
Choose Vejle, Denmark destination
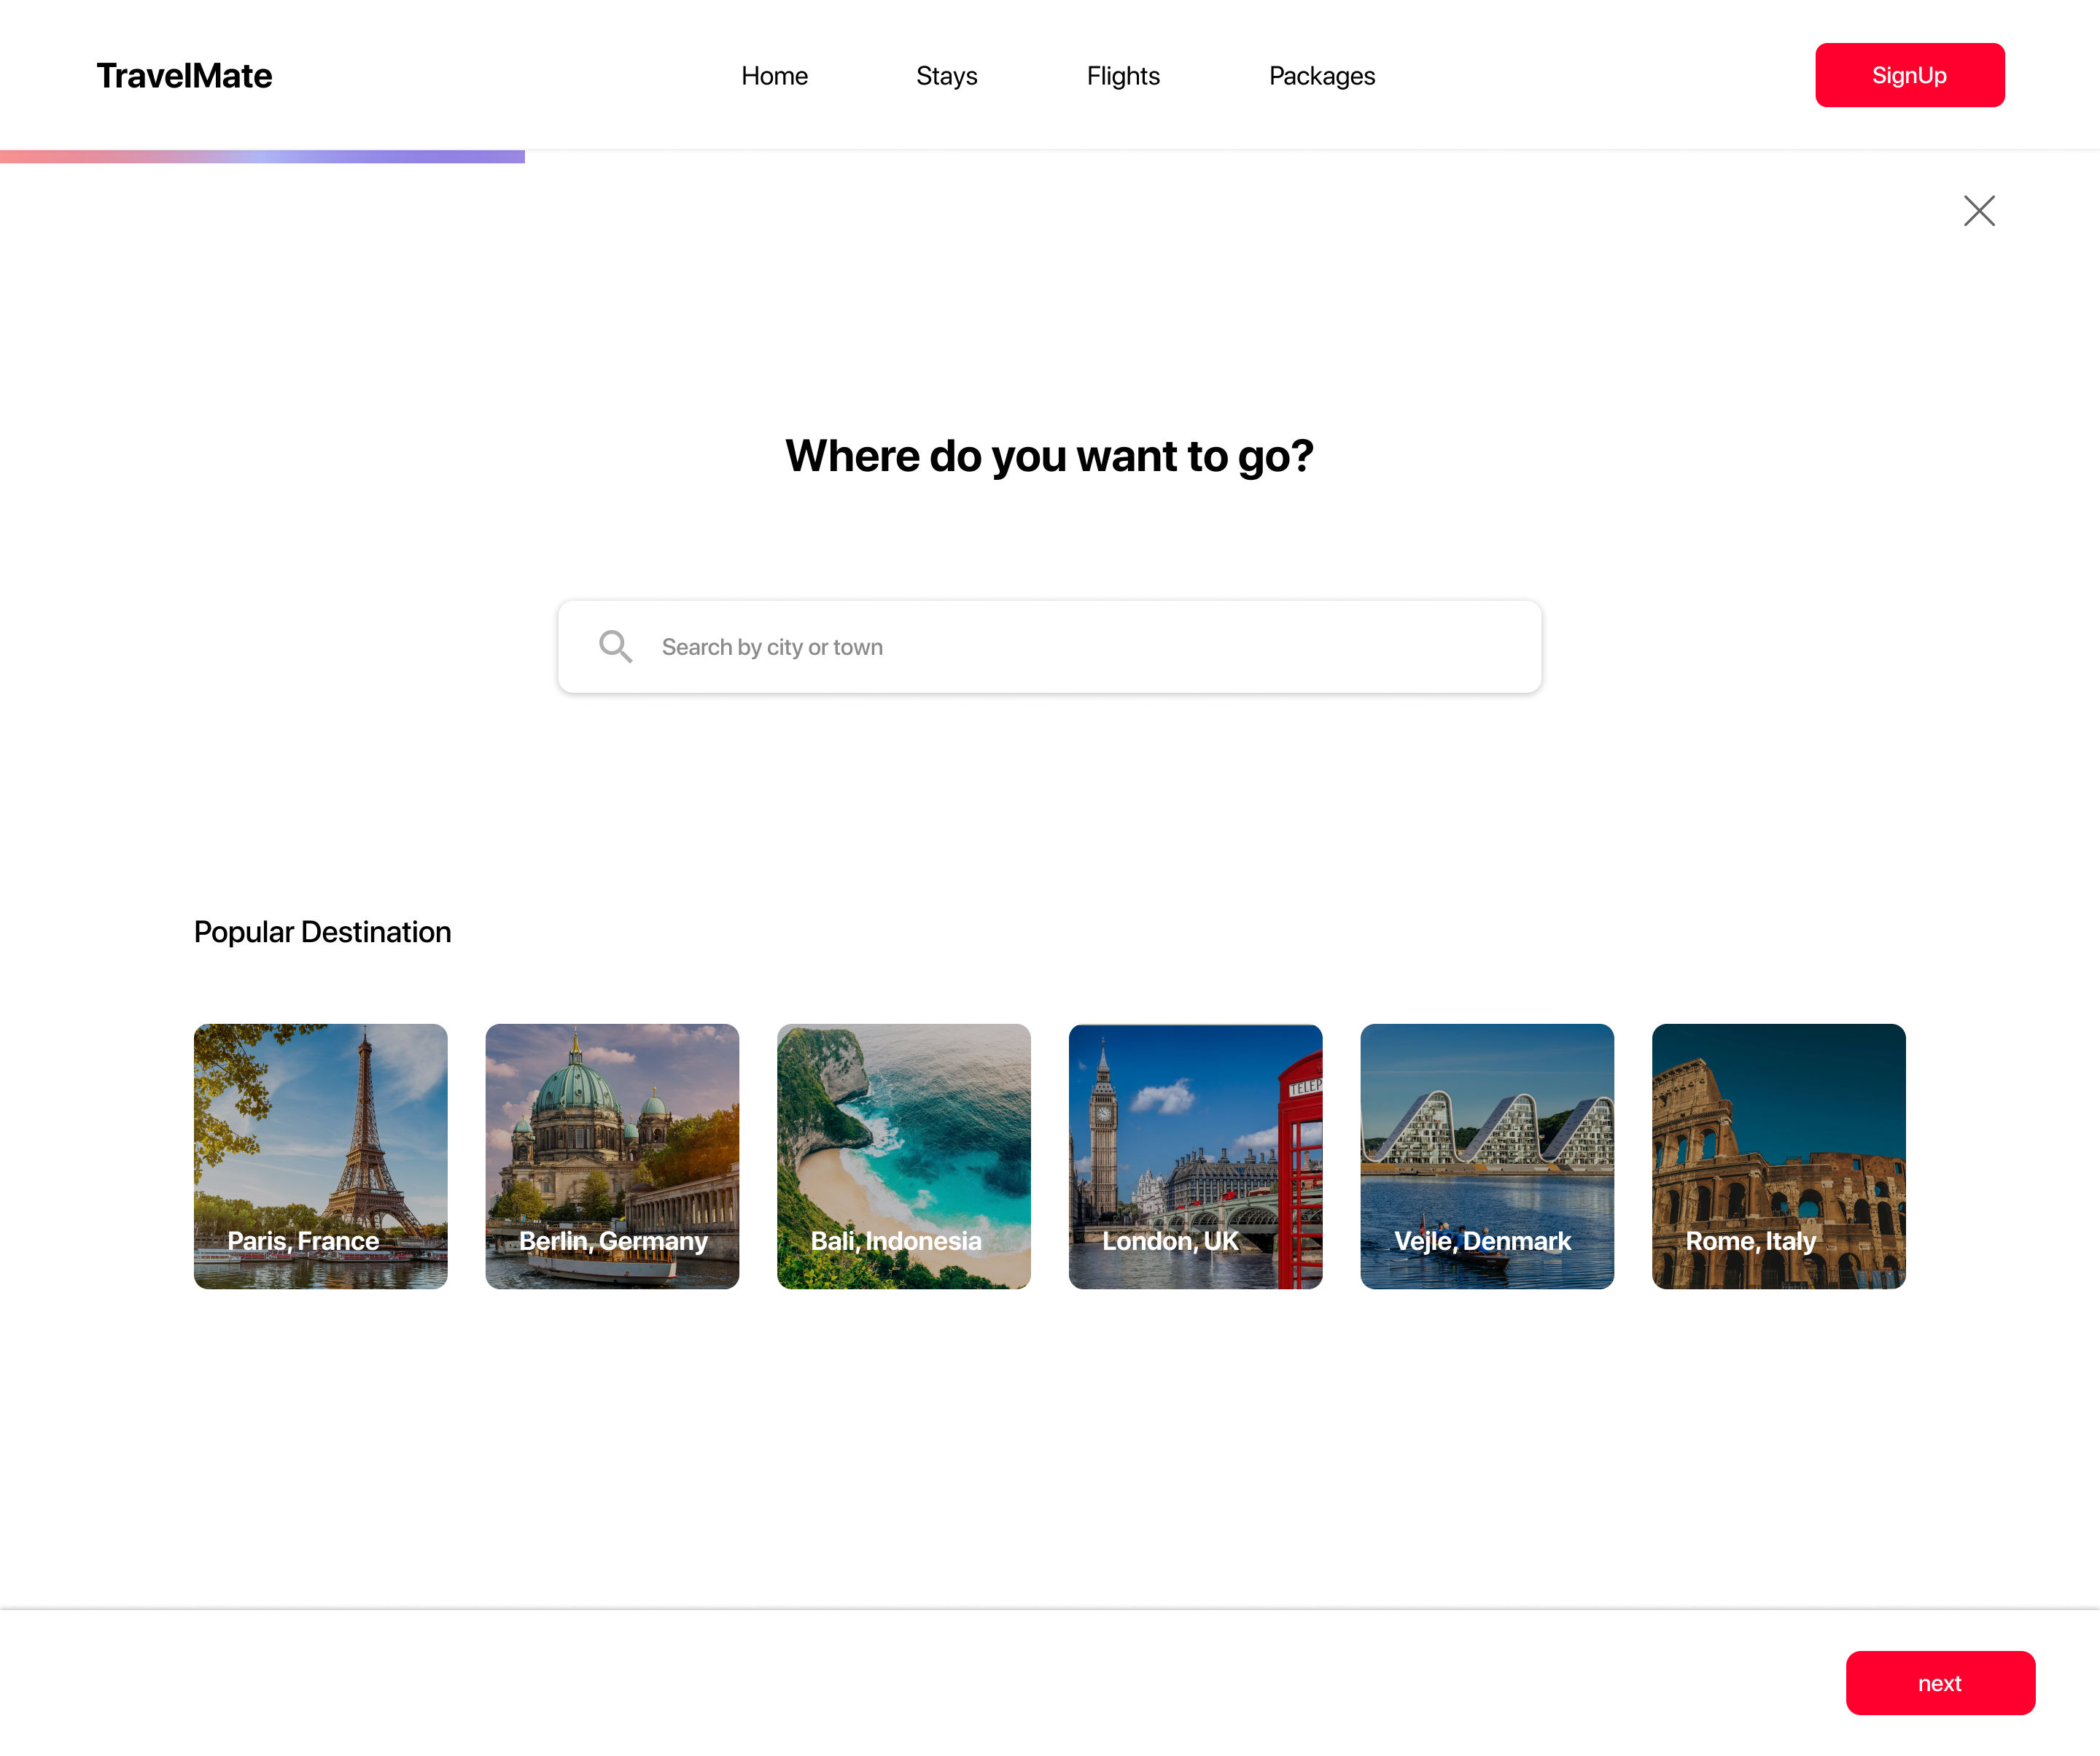point(1486,1155)
